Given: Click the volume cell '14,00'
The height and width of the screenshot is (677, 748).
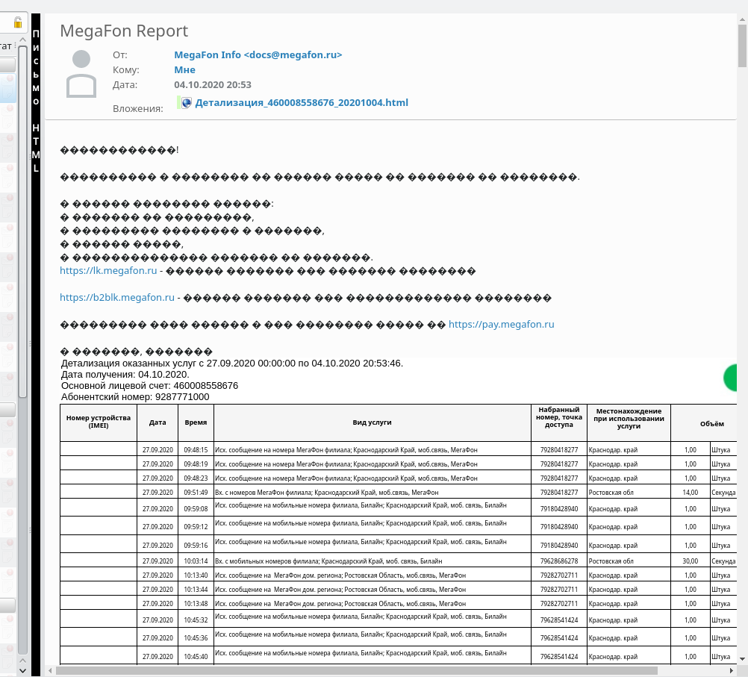Looking at the screenshot, I should pyautogui.click(x=691, y=493).
